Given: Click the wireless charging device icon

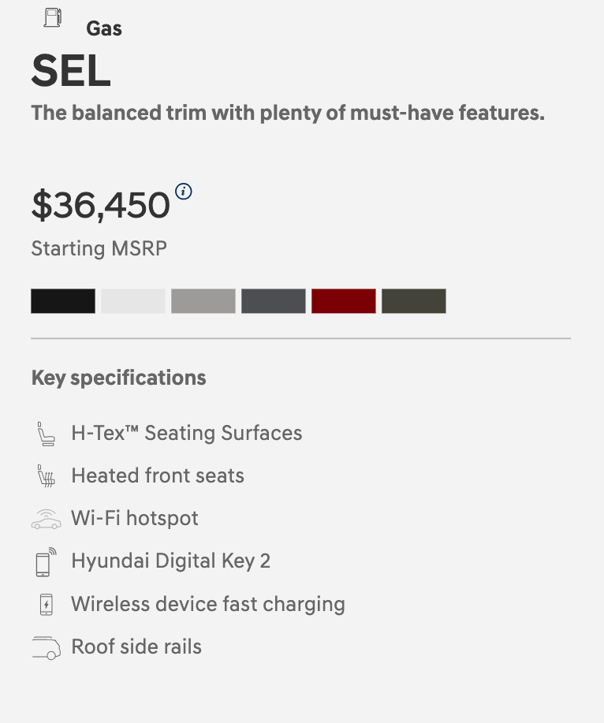Looking at the screenshot, I should pyautogui.click(x=46, y=605).
